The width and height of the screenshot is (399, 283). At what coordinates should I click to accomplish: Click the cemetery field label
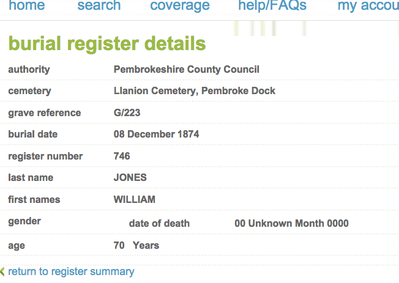coord(29,91)
